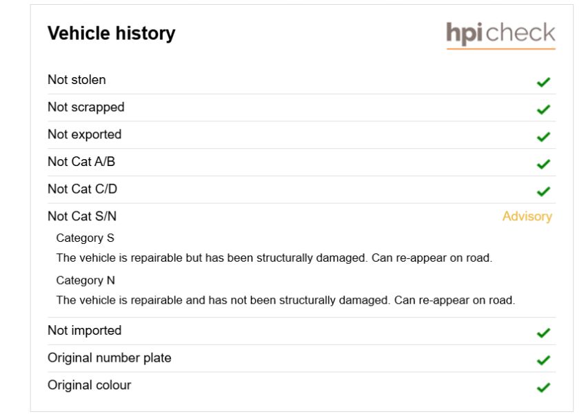
Task: Click the tick icon for Not Cat A/B
Action: pos(543,163)
